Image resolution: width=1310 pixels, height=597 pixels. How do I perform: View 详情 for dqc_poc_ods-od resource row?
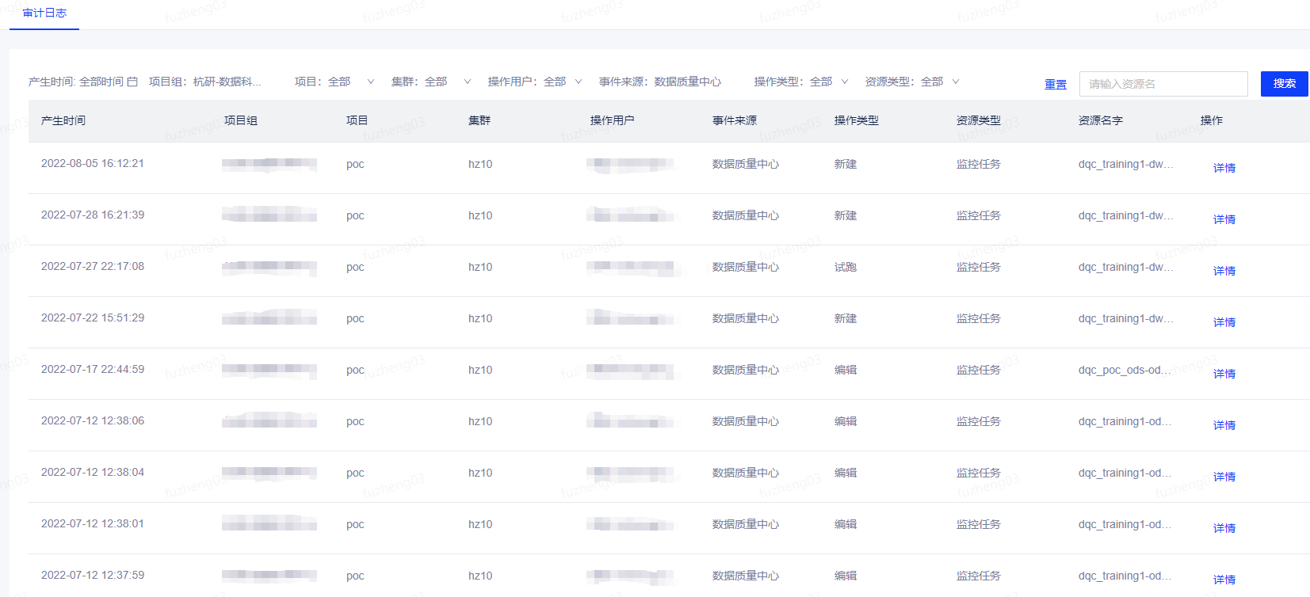pyautogui.click(x=1224, y=374)
